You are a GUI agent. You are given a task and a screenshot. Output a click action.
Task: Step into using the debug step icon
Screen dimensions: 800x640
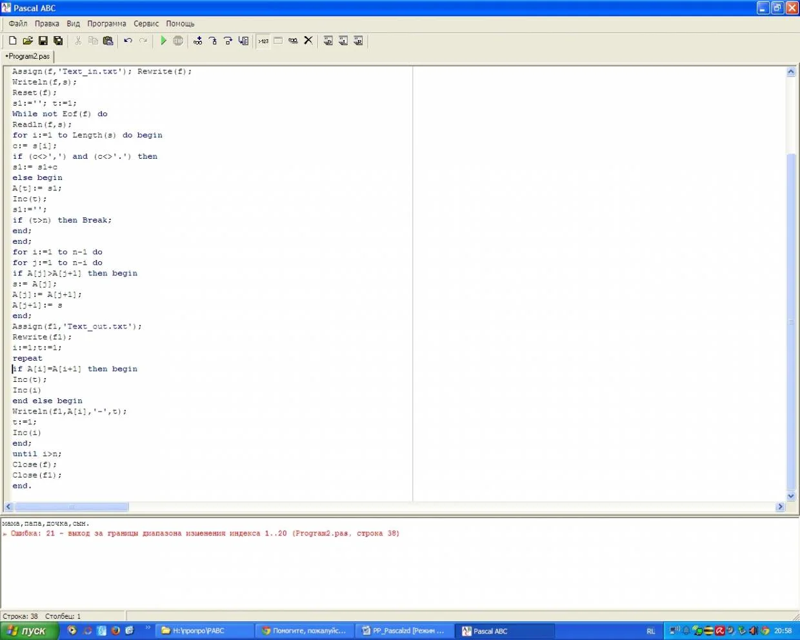213,41
